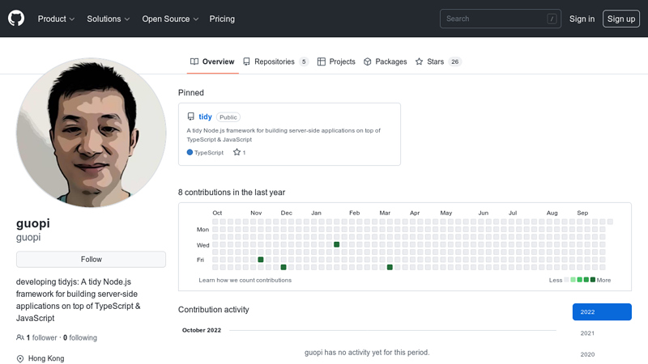Screen dimensions: 648x364
Task: Click the October 2022 activity heading
Action: pos(202,330)
